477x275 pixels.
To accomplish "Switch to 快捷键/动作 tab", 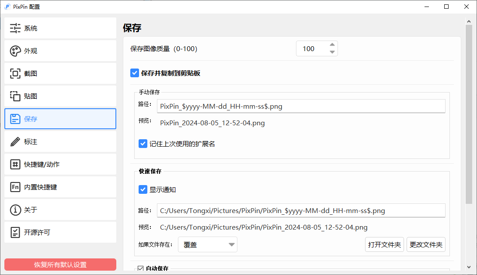I will point(60,164).
